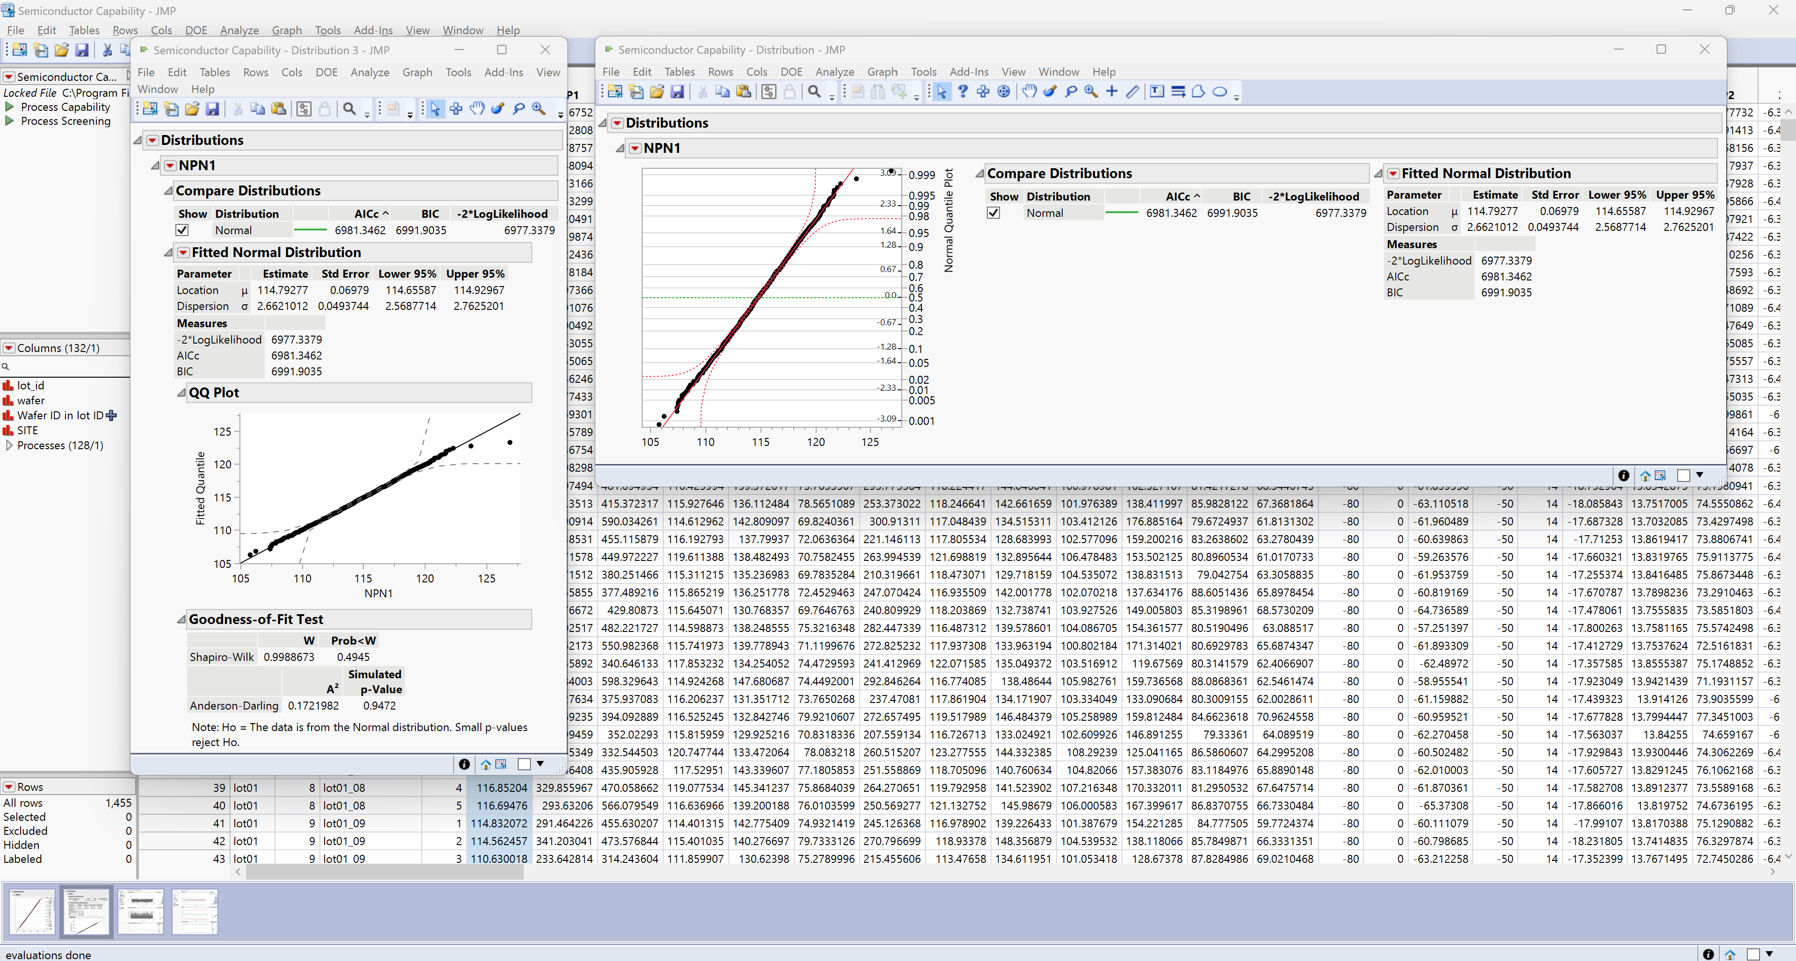This screenshot has height=961, width=1796.
Task: Activate the Brush tool in the Distribution window
Action: point(1050,91)
